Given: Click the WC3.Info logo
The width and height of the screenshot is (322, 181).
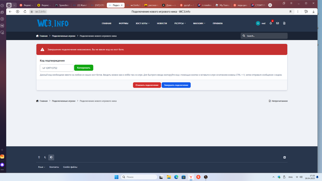Looking at the screenshot, I should pos(53,23).
